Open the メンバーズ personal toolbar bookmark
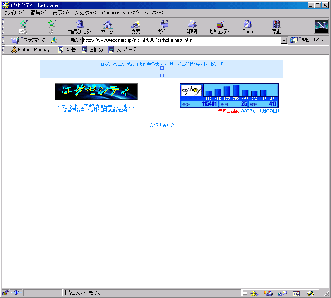Image resolution: width=331 pixels, height=298 pixels. 122,50
